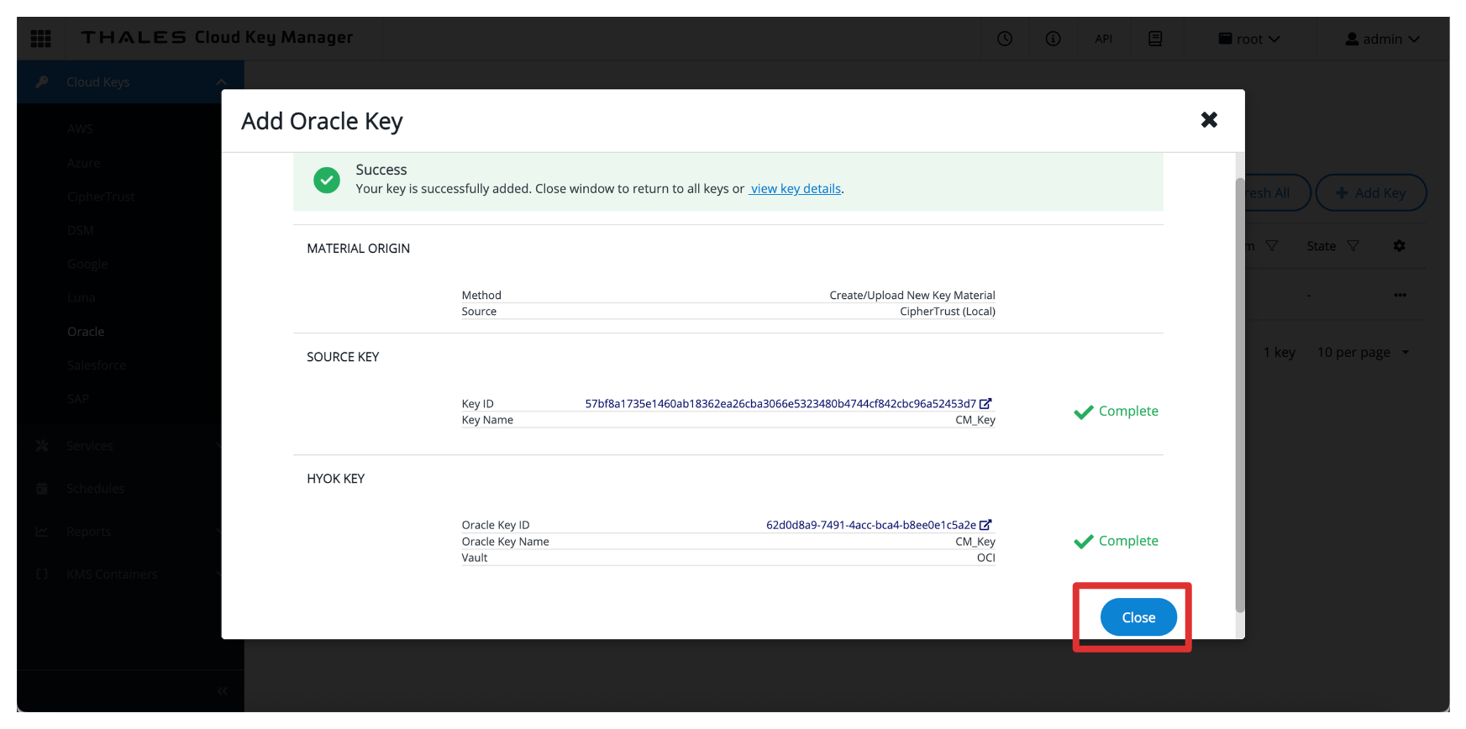1466x729 pixels.
Task: Follow the view key details link
Action: 795,189
